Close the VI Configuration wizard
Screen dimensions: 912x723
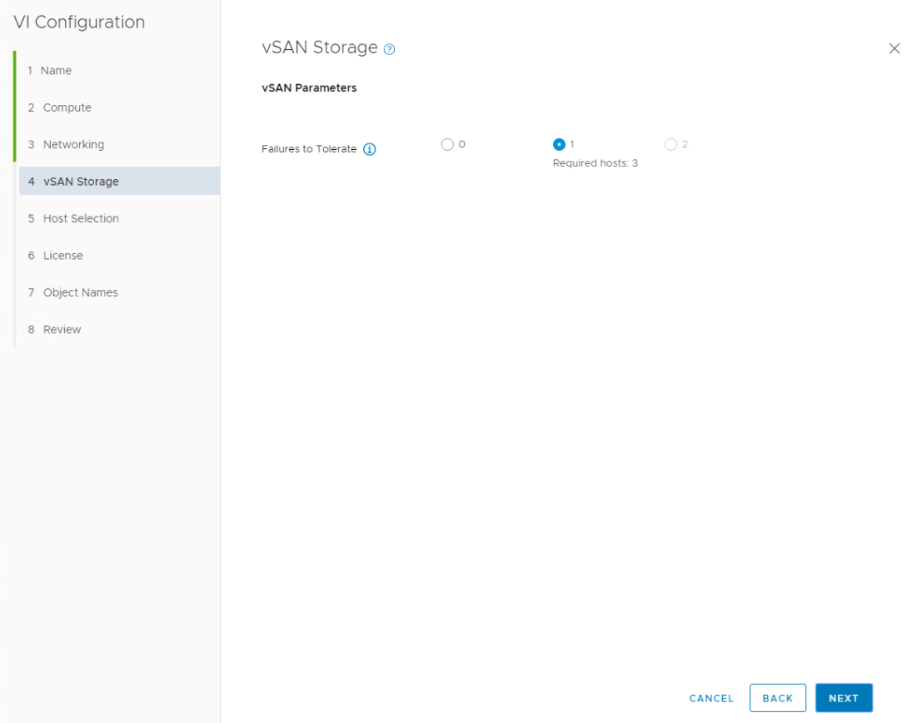pyautogui.click(x=894, y=48)
